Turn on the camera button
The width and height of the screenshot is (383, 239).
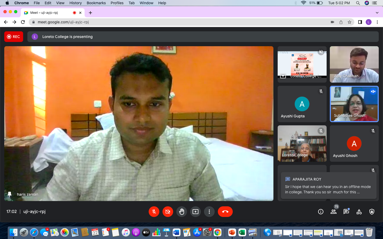point(168,212)
